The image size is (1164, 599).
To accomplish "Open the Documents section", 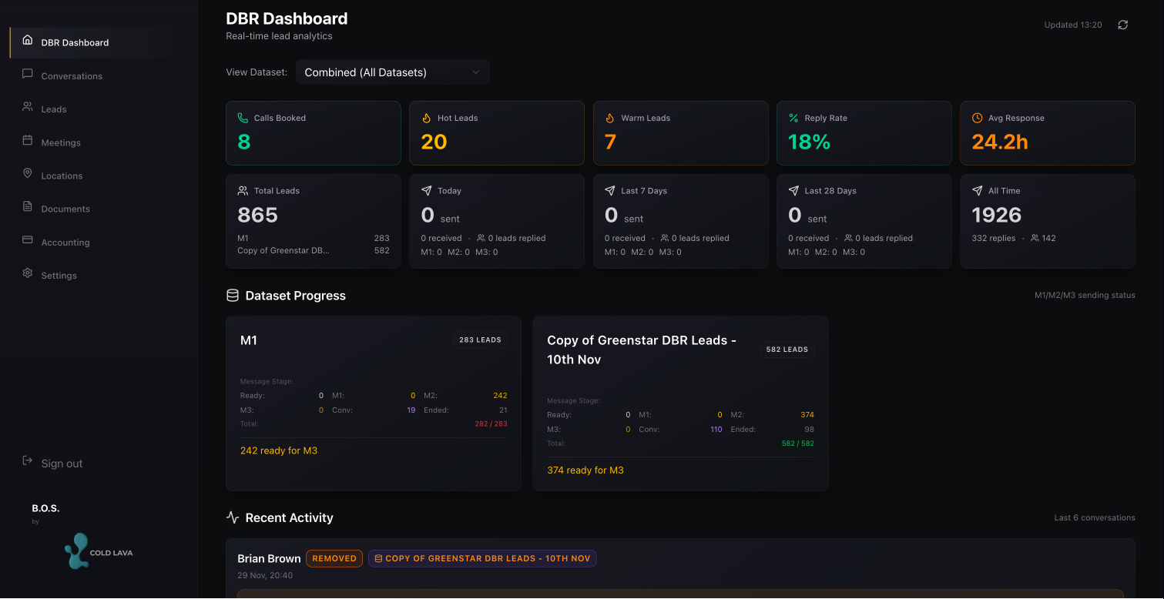I will coord(65,209).
